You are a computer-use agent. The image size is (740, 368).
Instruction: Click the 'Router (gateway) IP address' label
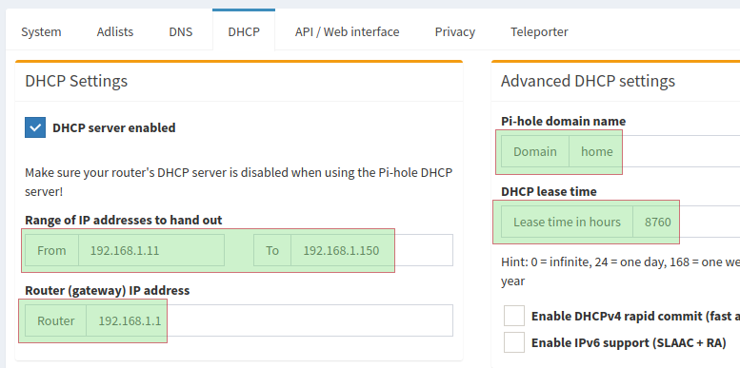pyautogui.click(x=107, y=290)
